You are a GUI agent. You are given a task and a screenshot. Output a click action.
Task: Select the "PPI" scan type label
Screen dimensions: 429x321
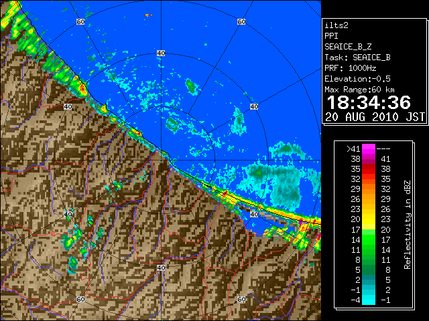[331, 36]
